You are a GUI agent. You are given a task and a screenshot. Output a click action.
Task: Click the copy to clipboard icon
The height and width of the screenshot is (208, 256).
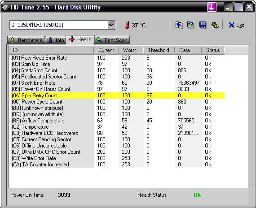point(179,25)
